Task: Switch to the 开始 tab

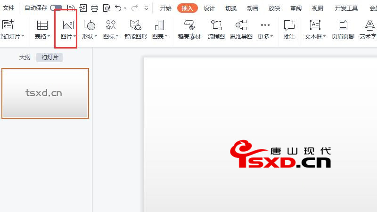Action: 166,8
